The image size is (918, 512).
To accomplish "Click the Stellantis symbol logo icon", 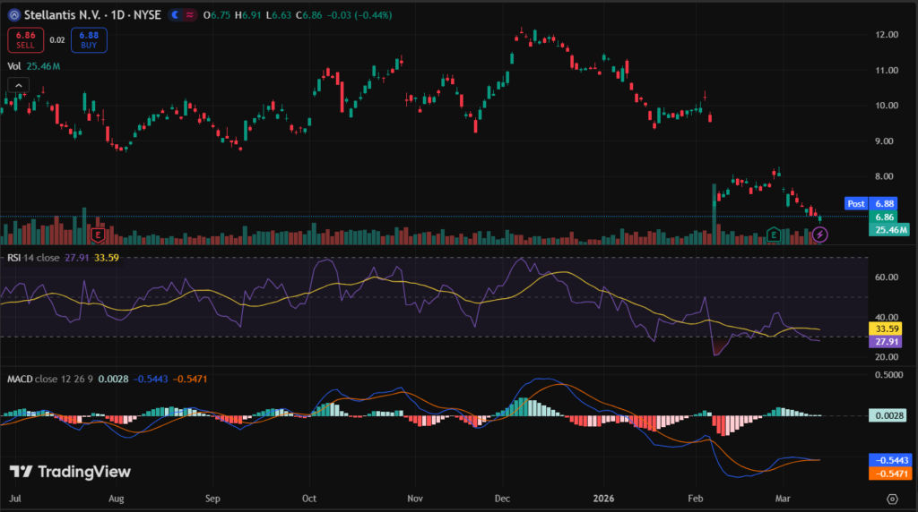I will (x=13, y=15).
